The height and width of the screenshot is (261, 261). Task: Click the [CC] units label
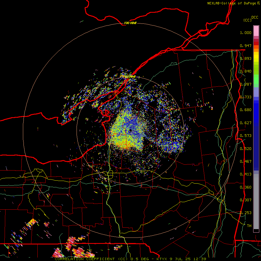[248, 20]
